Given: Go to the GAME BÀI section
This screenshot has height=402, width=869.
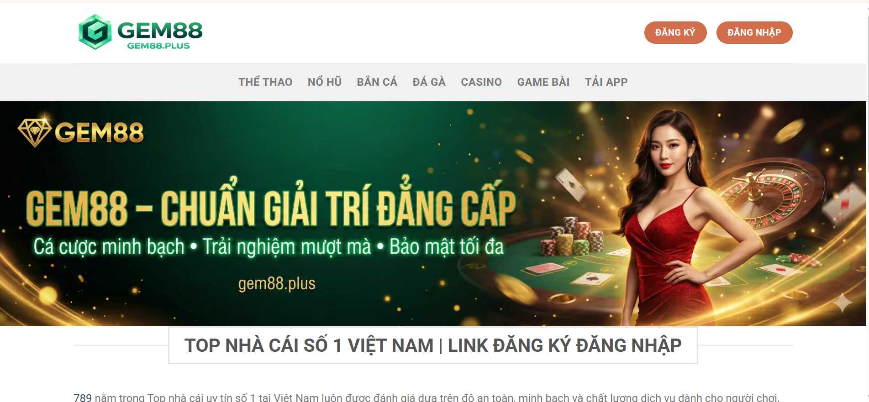Looking at the screenshot, I should point(543,82).
